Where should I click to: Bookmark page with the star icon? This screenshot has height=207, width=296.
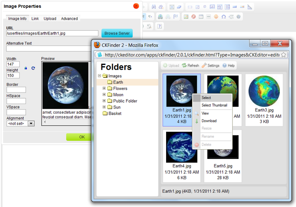coord(283,55)
